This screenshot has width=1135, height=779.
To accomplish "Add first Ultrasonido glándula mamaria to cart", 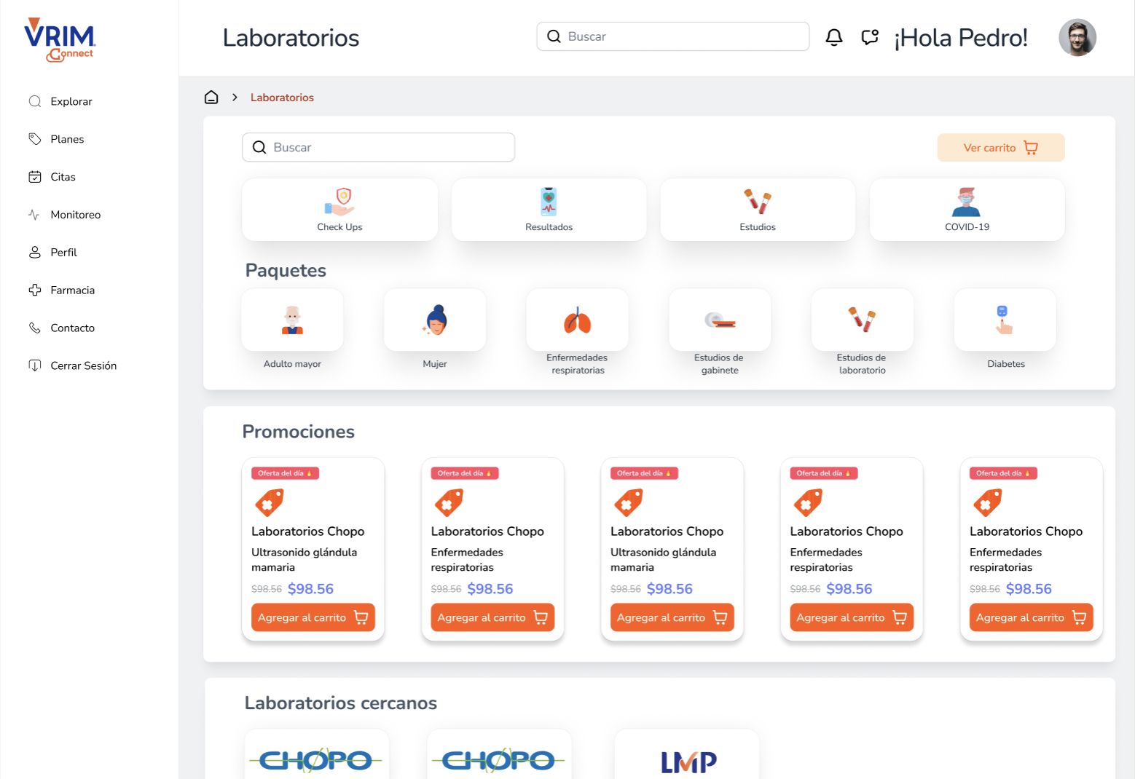I will click(313, 617).
